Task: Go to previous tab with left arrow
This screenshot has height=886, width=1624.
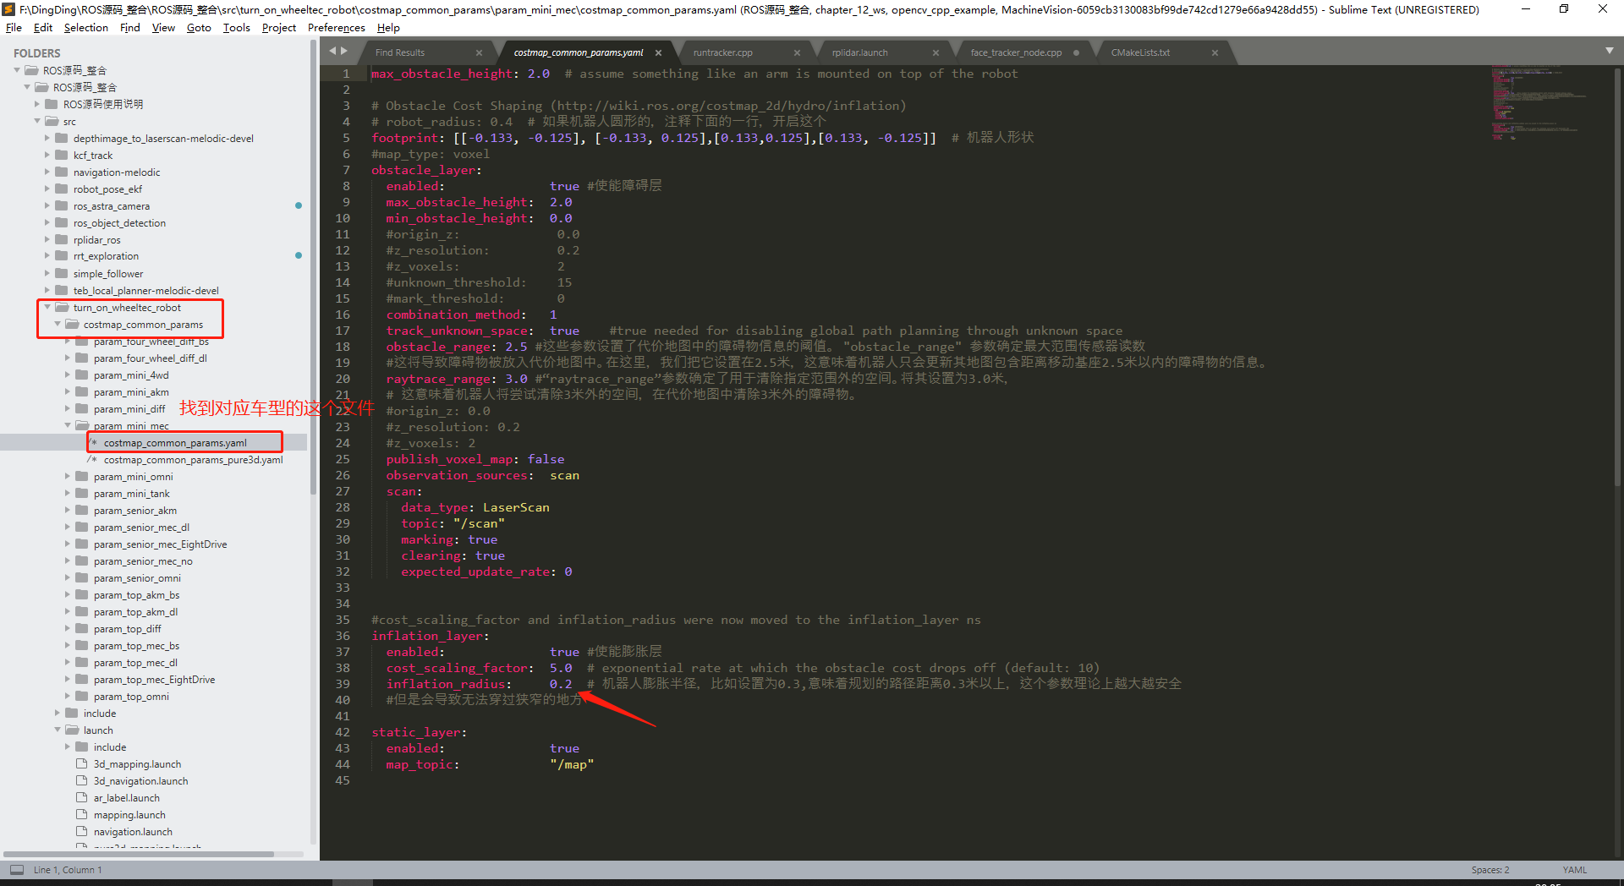Action: [x=332, y=52]
